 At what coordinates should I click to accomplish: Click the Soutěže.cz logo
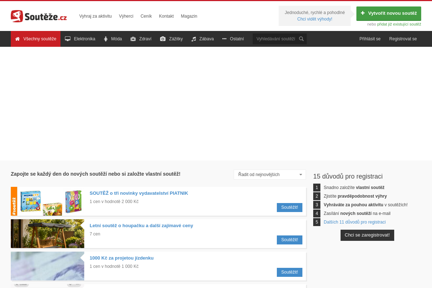39,16
